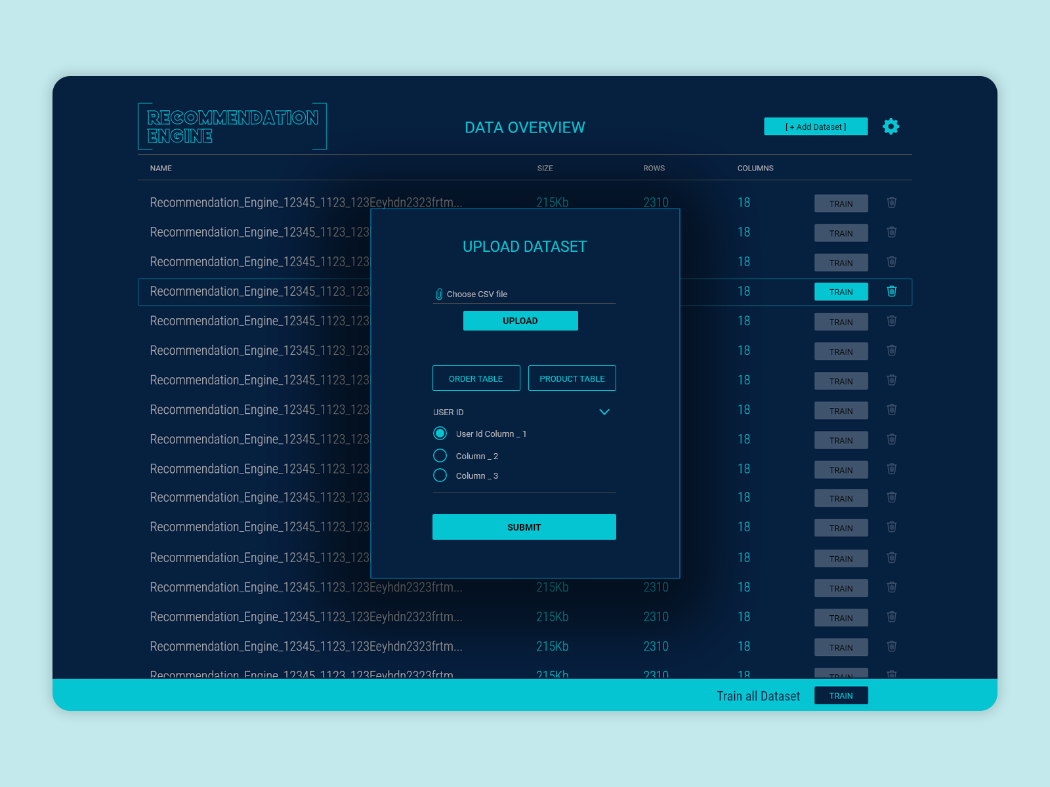Select the Column _ 3 radio option
Image resolution: width=1050 pixels, height=787 pixels.
pyautogui.click(x=440, y=475)
